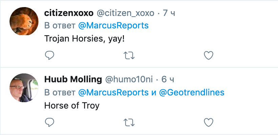
Task: Visit the @citizen_xoxo handle
Action: click(126, 13)
